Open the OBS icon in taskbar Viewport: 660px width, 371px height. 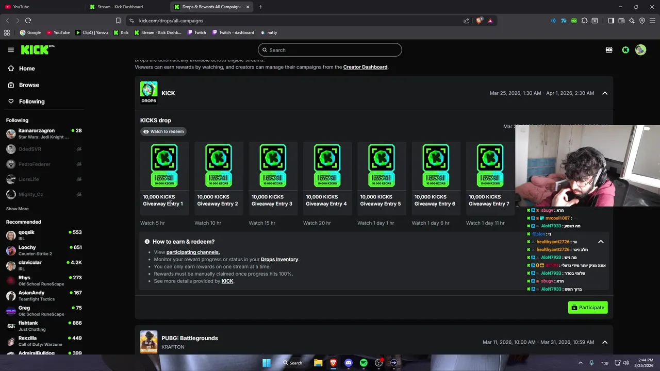[x=379, y=363]
